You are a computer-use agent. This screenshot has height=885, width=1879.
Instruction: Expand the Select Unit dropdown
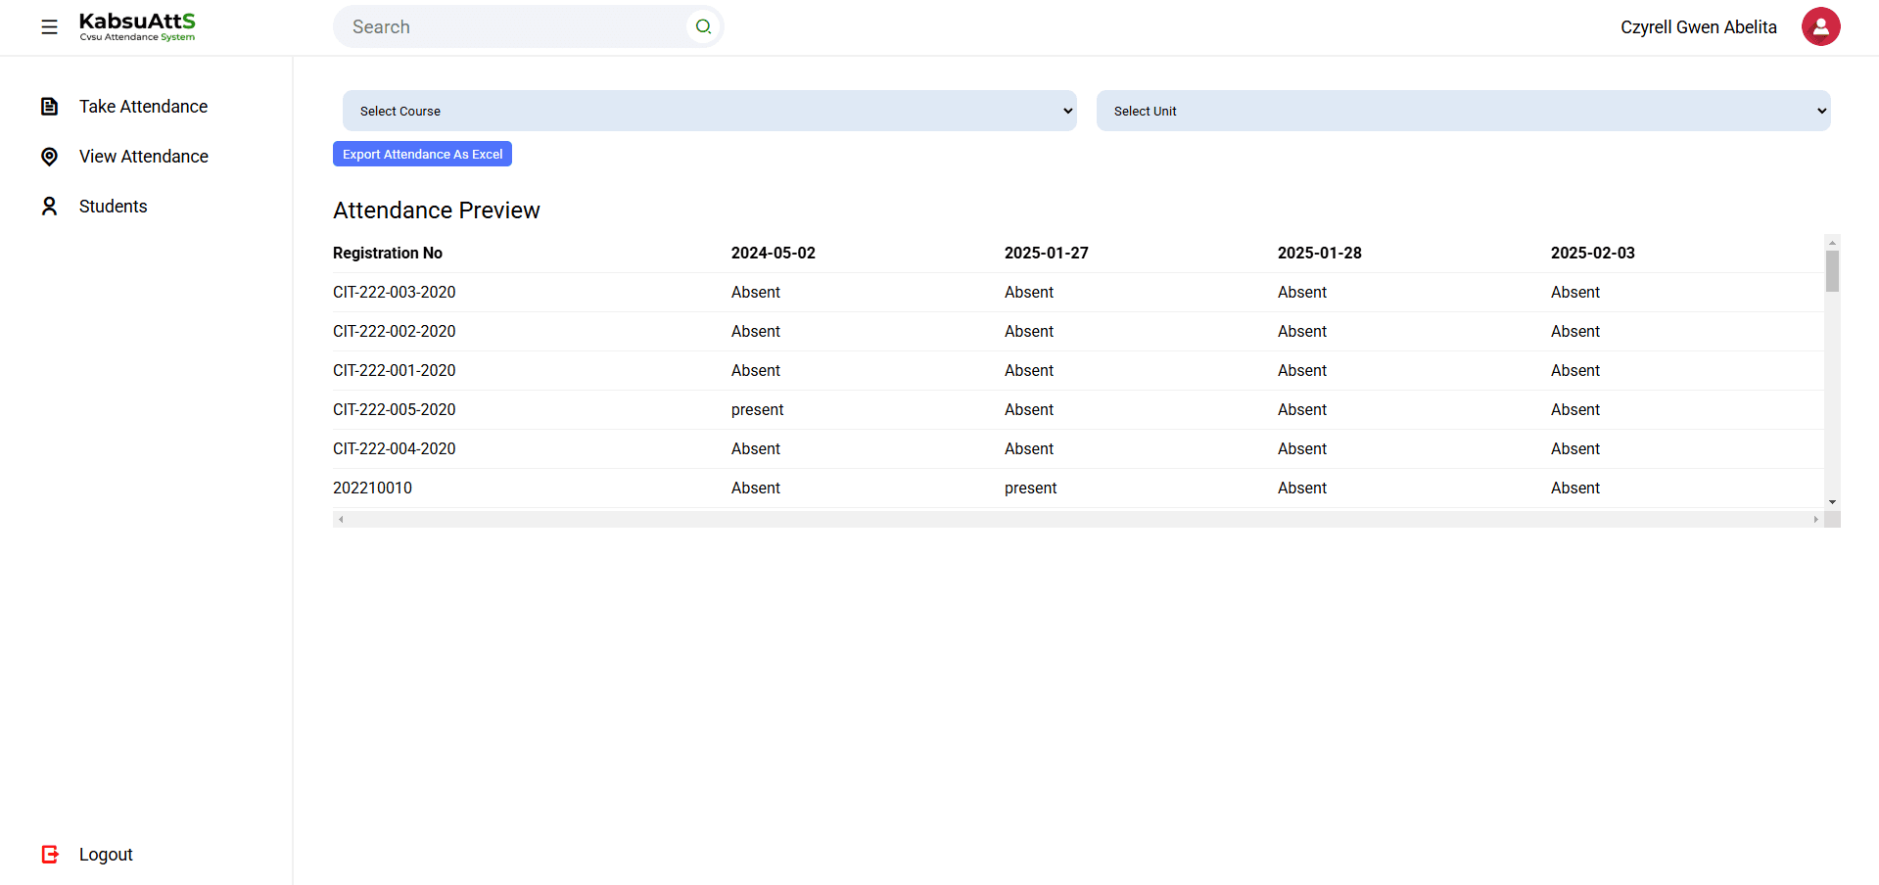pyautogui.click(x=1463, y=111)
